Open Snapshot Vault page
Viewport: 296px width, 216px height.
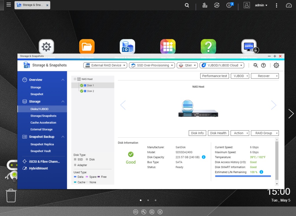click(40, 151)
